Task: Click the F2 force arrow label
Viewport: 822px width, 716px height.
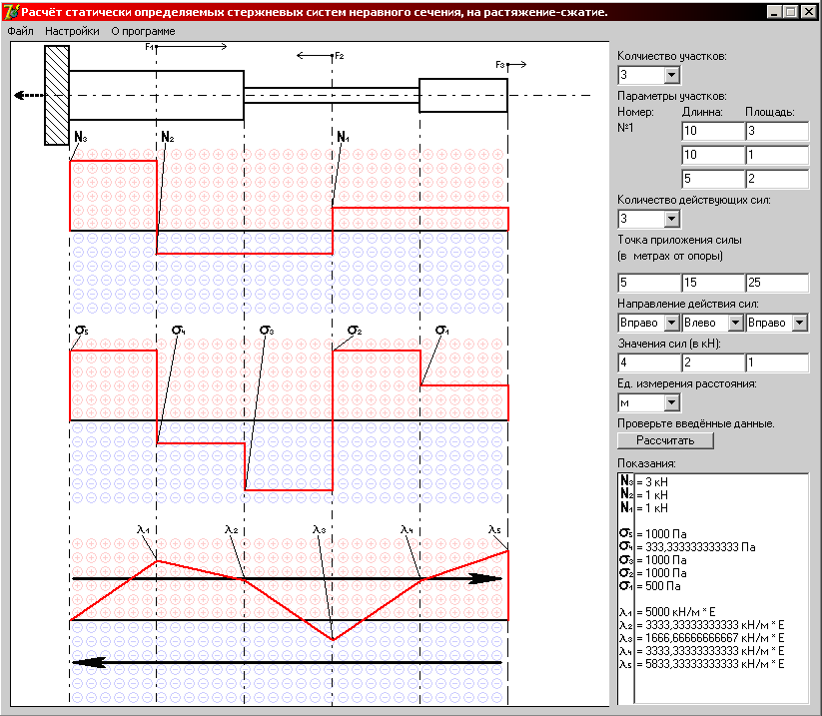Action: click(x=340, y=56)
